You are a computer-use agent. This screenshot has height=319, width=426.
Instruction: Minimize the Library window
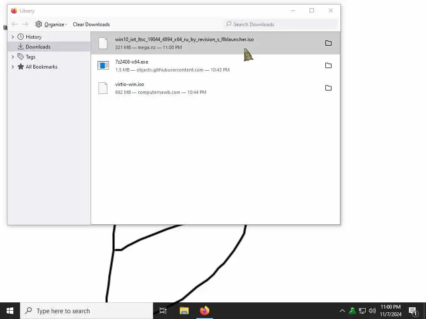coord(293,10)
